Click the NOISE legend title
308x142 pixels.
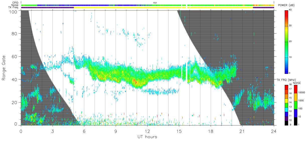297,83
